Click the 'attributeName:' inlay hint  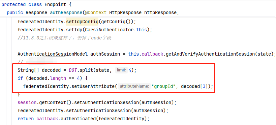point(134,86)
